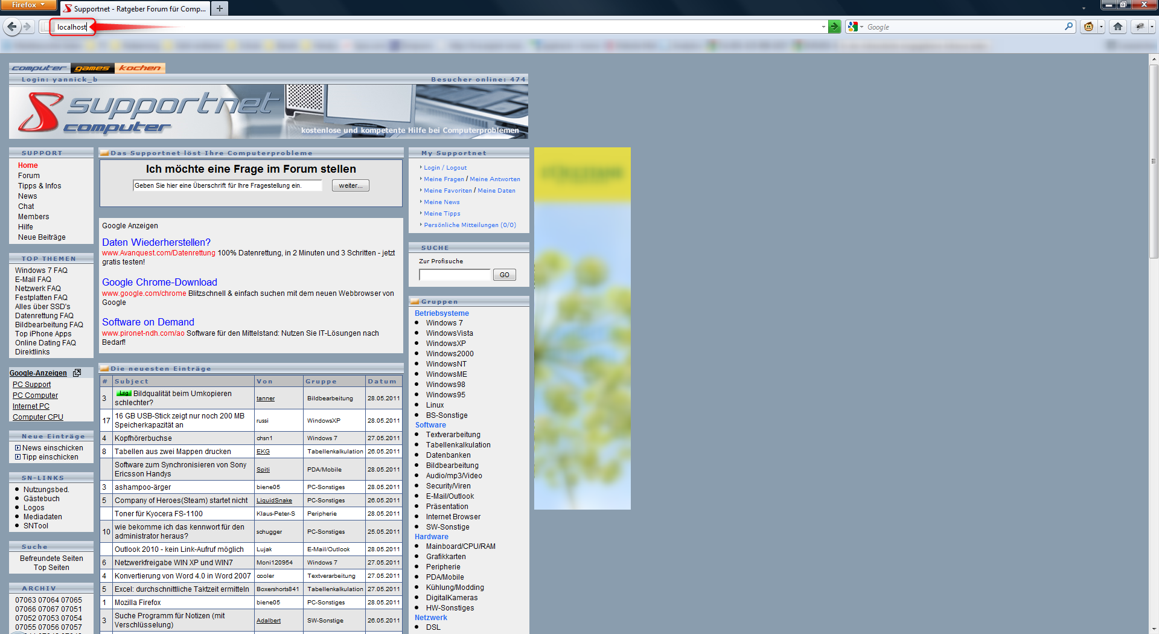Open the list-all-tabs dropdown arrow
Viewport: 1159px width, 634px height.
(1084, 8)
